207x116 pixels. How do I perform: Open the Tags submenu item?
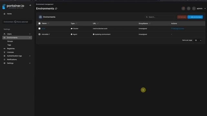(x=9, y=45)
